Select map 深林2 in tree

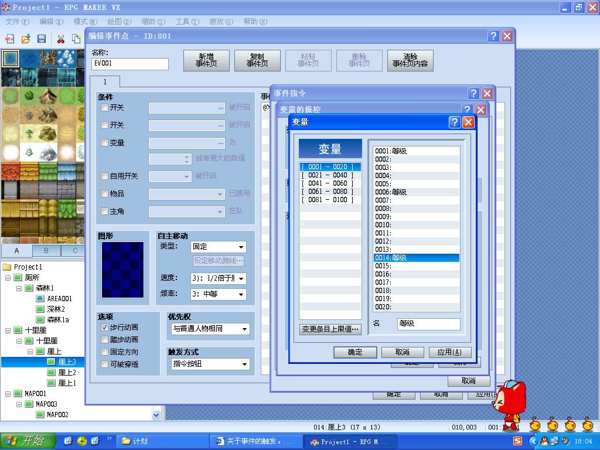click(56, 309)
